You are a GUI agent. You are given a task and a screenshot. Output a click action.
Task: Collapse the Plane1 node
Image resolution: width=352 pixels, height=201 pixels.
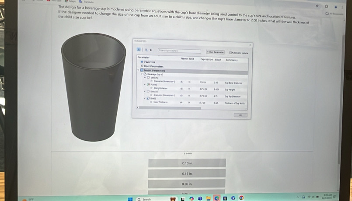[145, 85]
